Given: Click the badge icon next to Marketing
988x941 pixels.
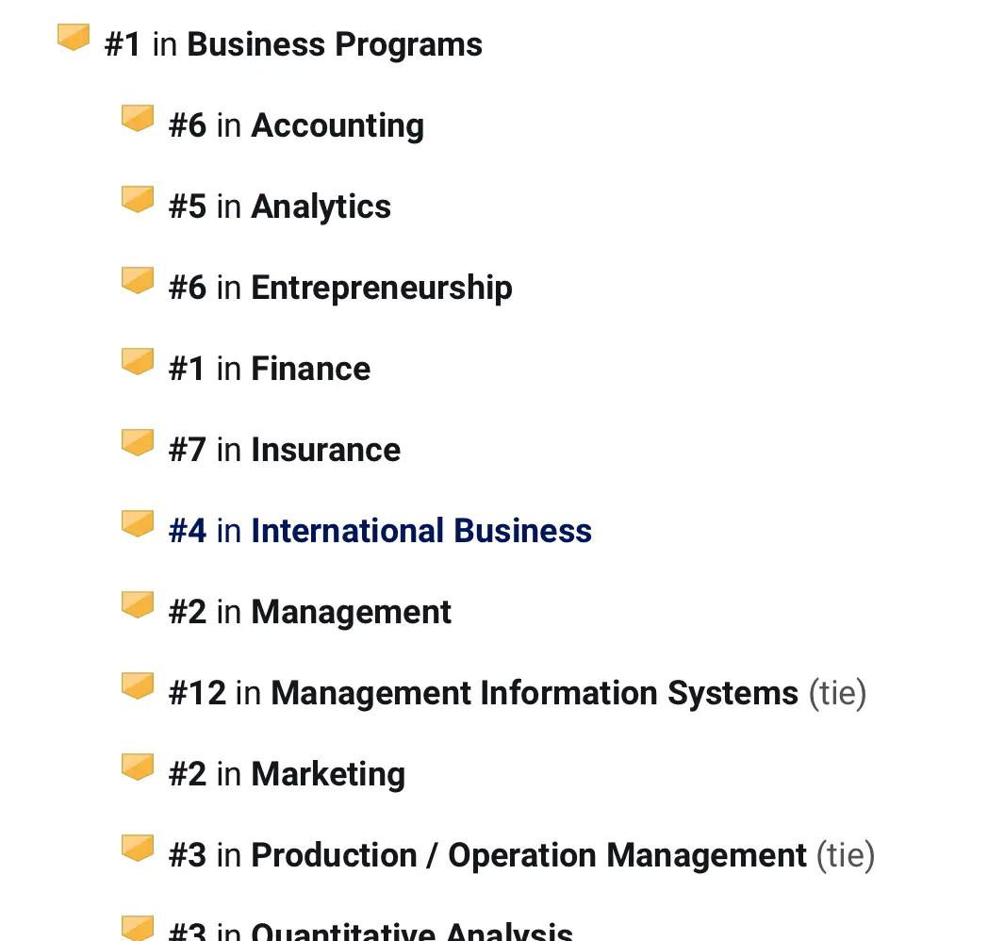Looking at the screenshot, I should (138, 768).
